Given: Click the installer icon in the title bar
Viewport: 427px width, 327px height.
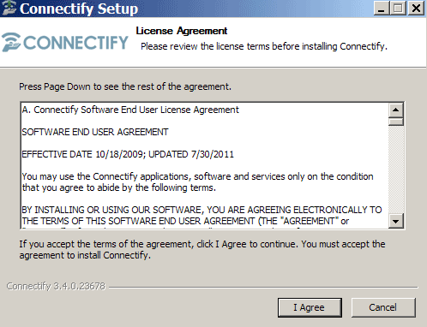Looking at the screenshot, I should [9, 8].
